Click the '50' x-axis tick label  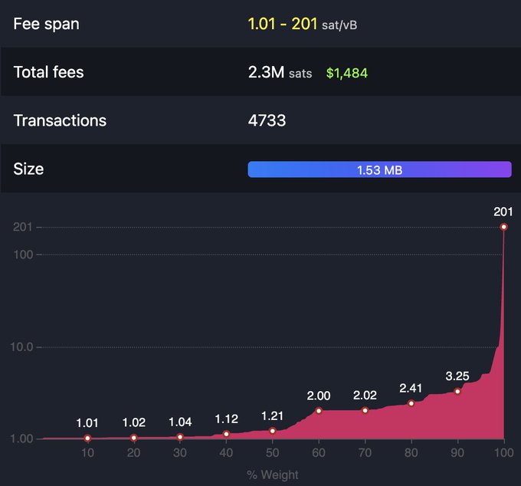point(273,453)
